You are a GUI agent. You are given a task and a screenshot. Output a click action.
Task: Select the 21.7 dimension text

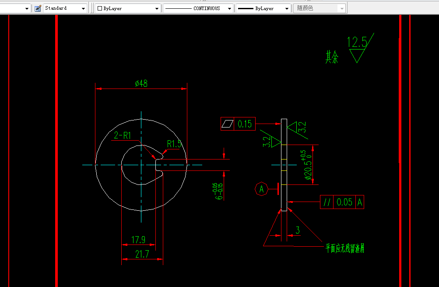pos(142,254)
